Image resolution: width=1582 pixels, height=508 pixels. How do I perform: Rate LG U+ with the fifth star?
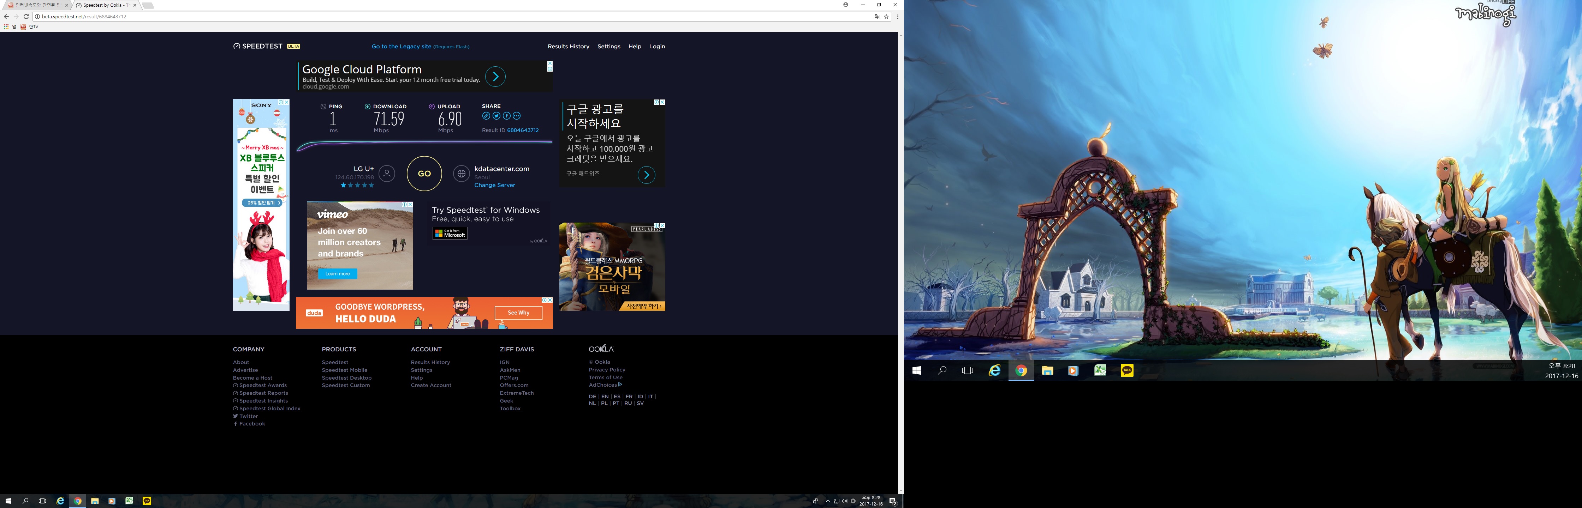(371, 185)
